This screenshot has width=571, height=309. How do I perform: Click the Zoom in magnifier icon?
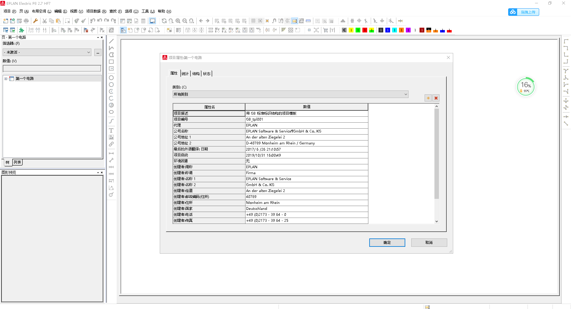click(x=178, y=21)
